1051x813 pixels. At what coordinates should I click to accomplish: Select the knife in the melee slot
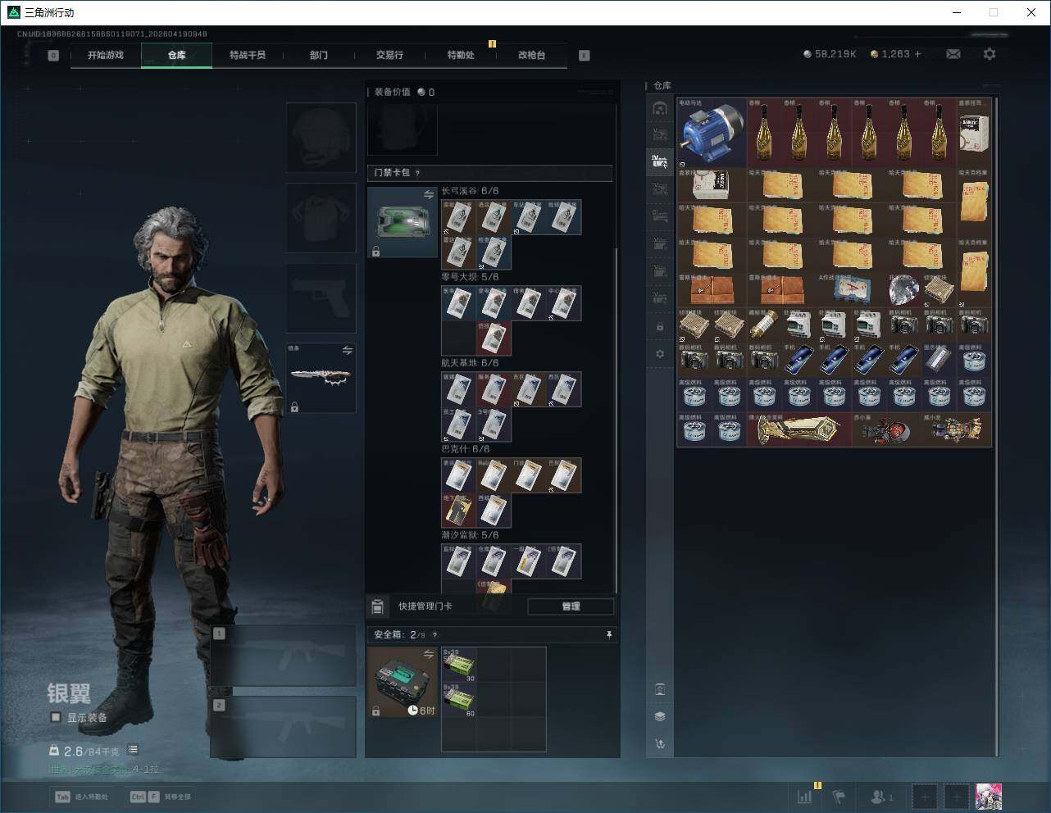321,378
